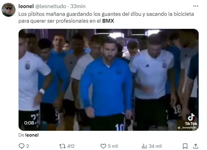Play the embedded video
The image size is (207, 150).
[x=108, y=80]
